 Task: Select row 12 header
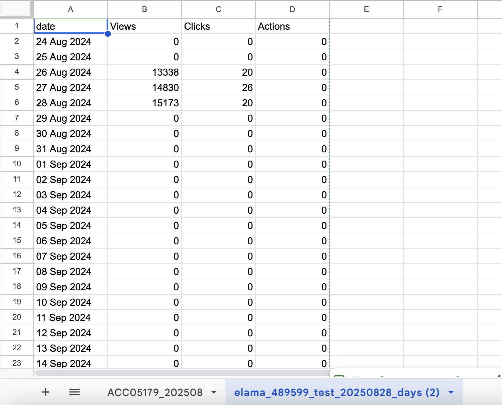(x=17, y=195)
